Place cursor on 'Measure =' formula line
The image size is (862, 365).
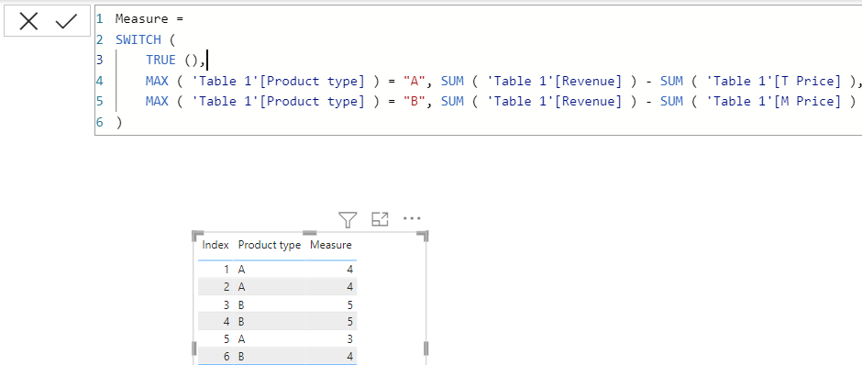pyautogui.click(x=149, y=18)
